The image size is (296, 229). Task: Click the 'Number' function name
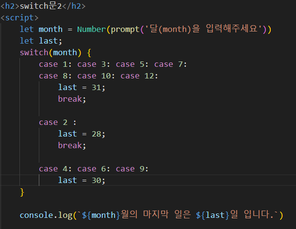91,29
